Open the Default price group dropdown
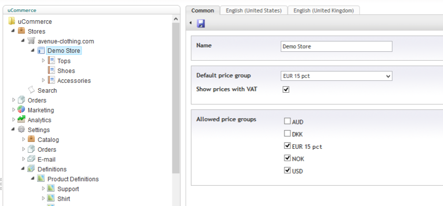This screenshot has height=206, width=443. (x=336, y=76)
